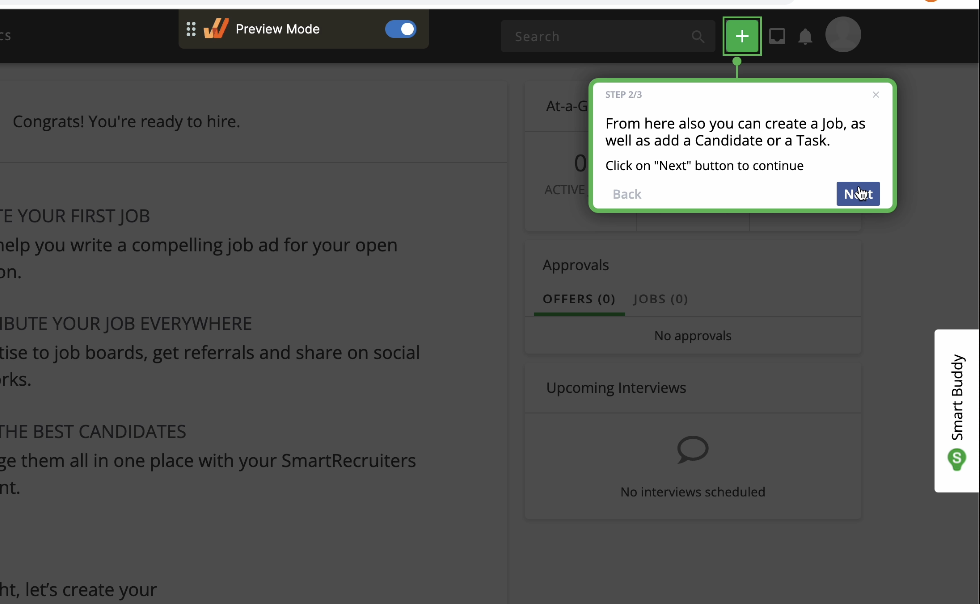Open the user profile avatar
Image resolution: width=980 pixels, height=604 pixels.
(843, 35)
